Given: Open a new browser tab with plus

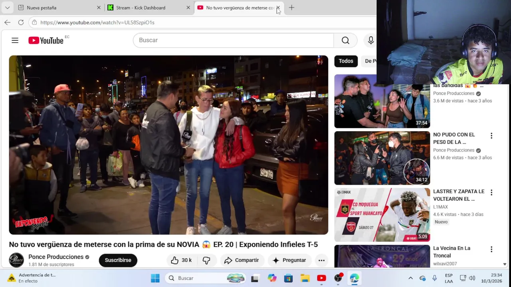Looking at the screenshot, I should click(291, 8).
